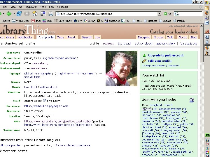Click the pencil icon beside Edit your profile
210x157 pixels.
tap(144, 61)
